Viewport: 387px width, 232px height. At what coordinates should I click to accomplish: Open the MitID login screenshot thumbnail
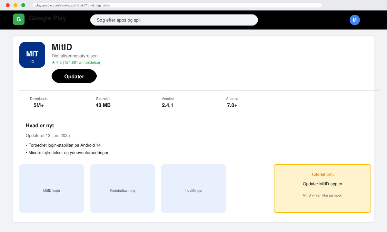(52, 188)
